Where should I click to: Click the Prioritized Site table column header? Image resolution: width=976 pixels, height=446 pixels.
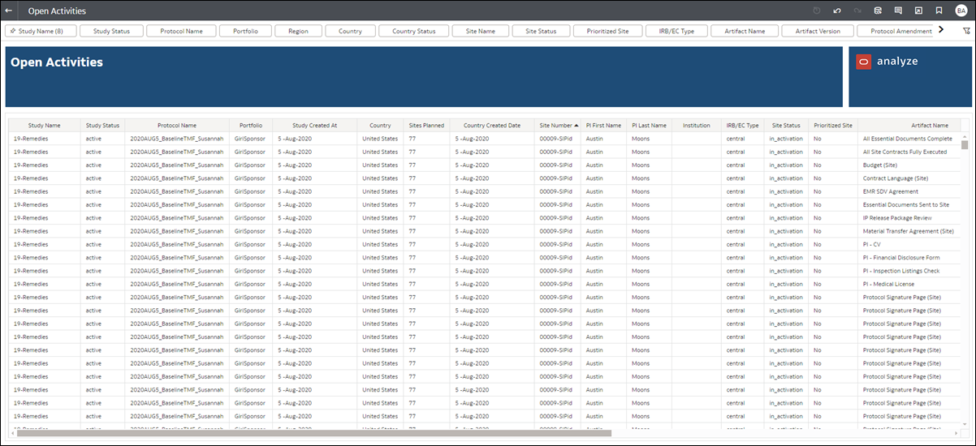coord(833,126)
